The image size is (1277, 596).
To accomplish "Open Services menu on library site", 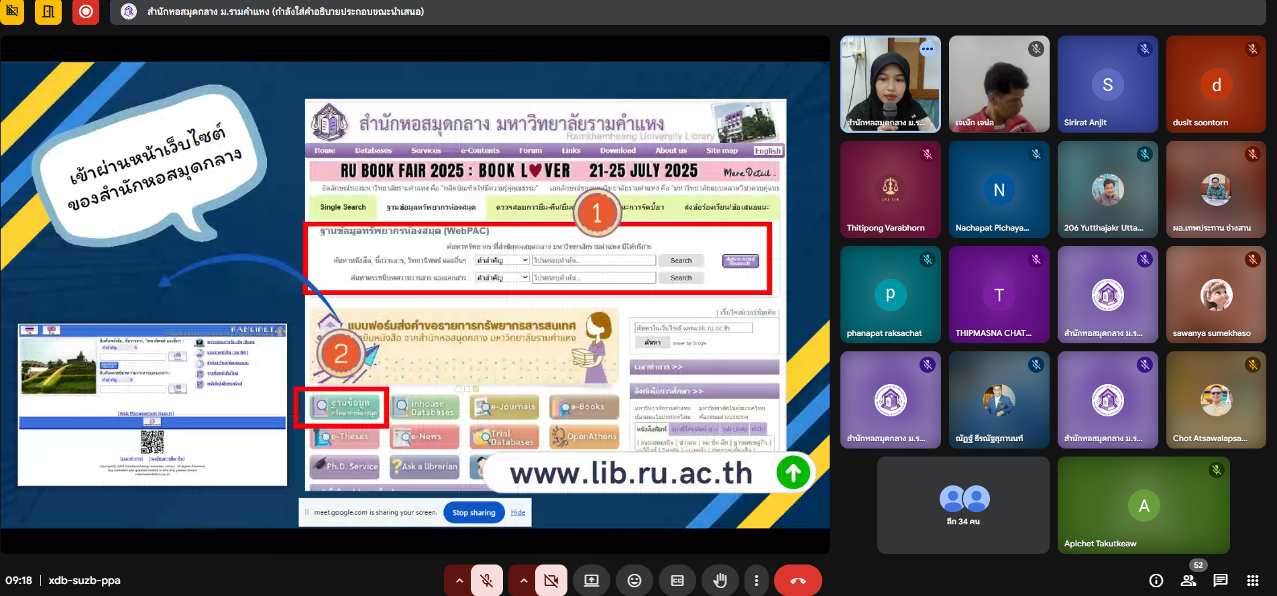I will [x=426, y=151].
